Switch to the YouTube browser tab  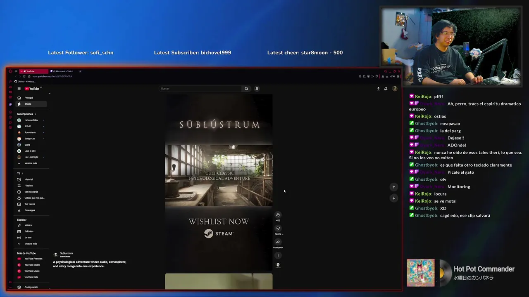coord(33,71)
